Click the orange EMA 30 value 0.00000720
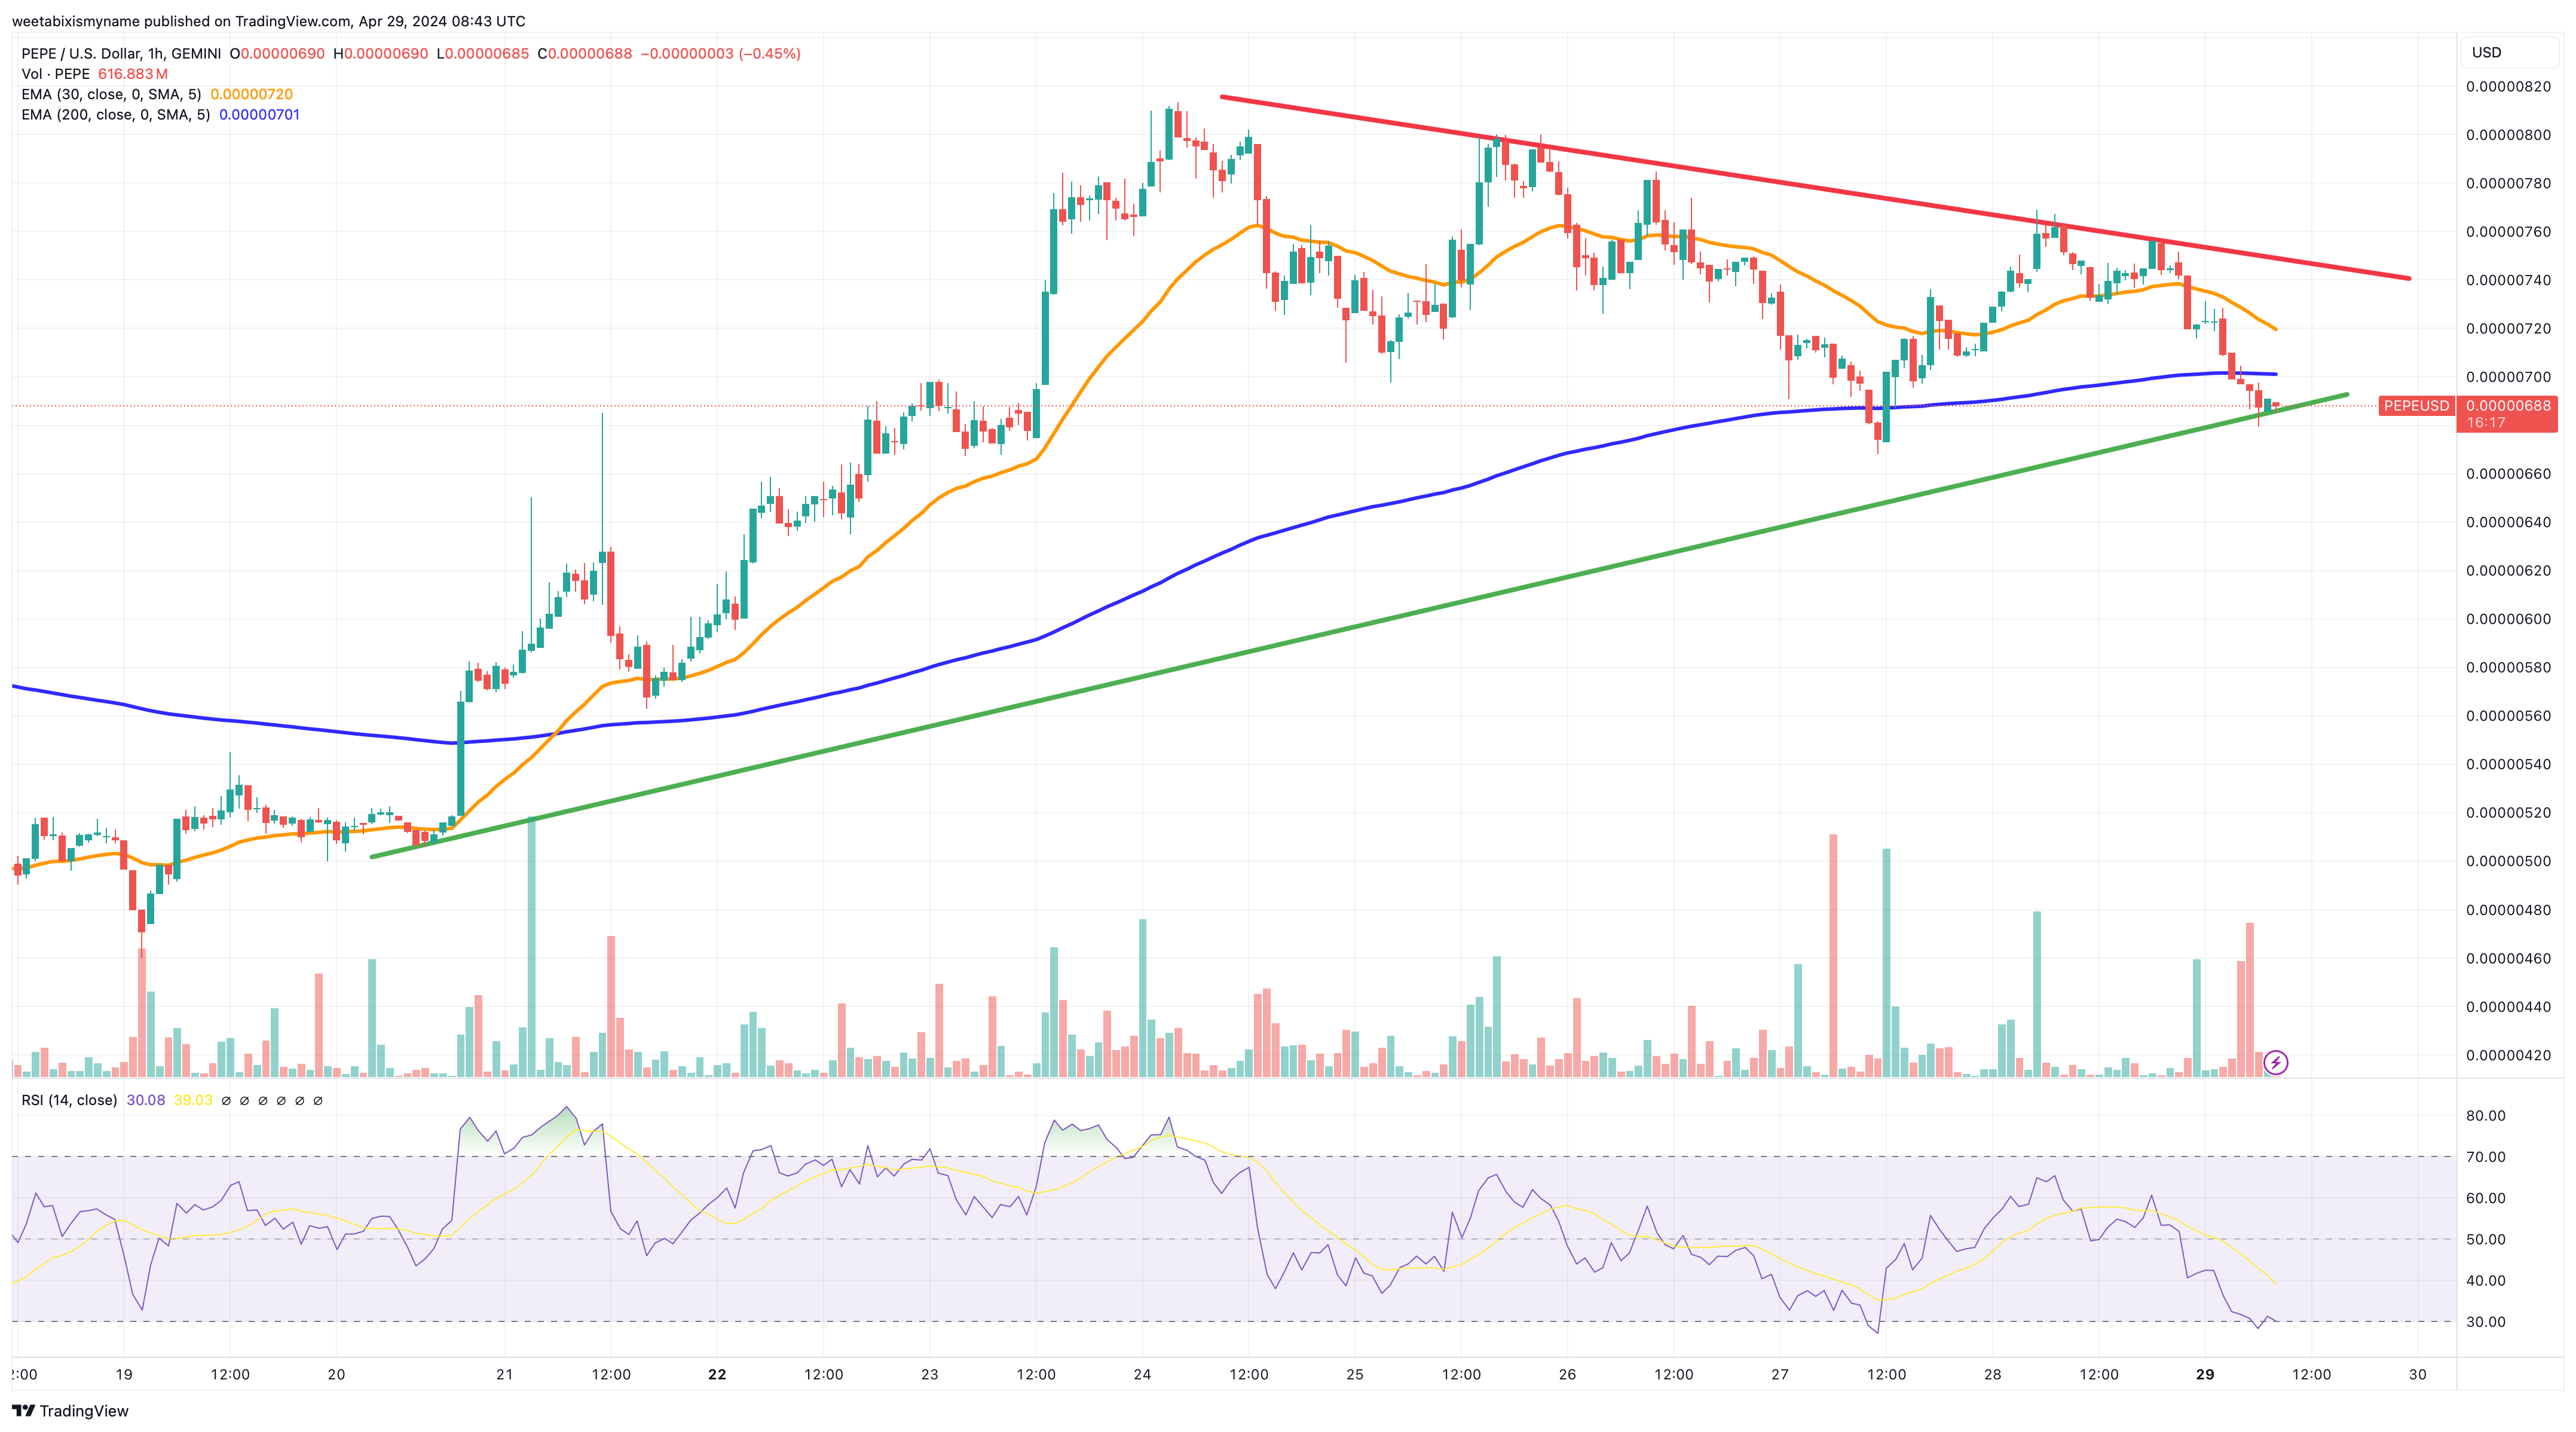Image resolution: width=2576 pixels, height=1432 pixels. pos(251,94)
